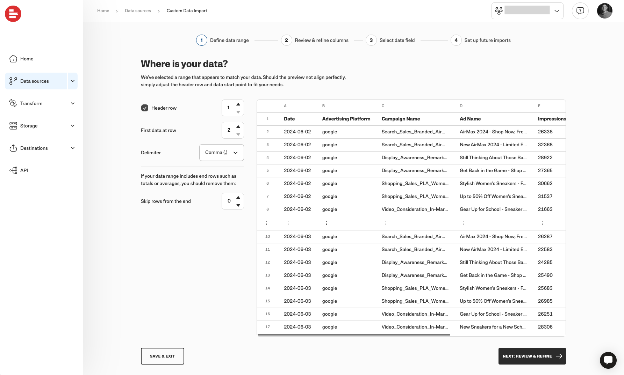Decrease the Header row number
Screen dimensions: 624x375
(238, 112)
